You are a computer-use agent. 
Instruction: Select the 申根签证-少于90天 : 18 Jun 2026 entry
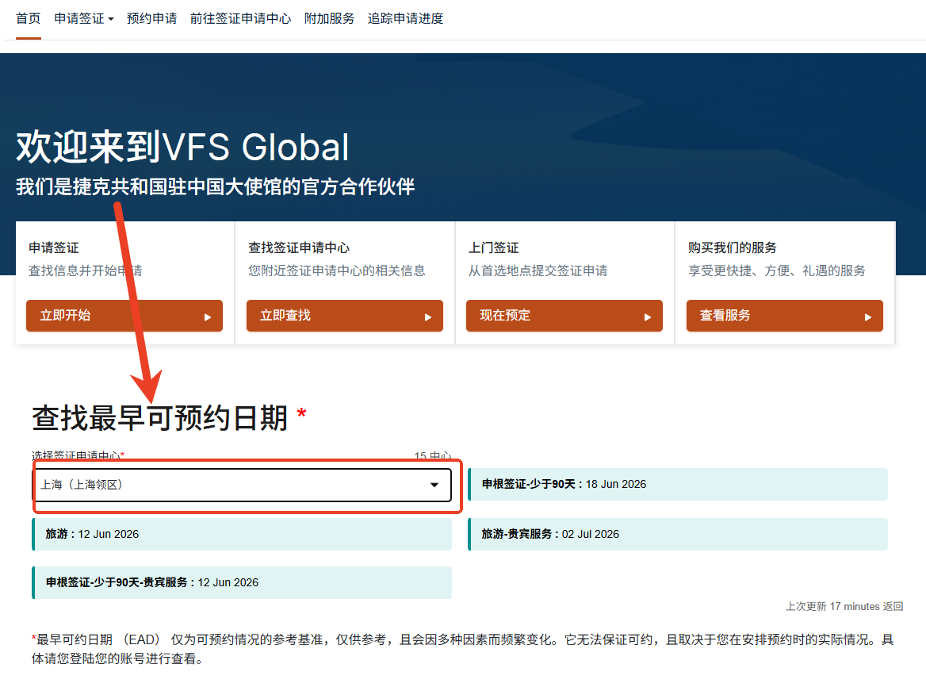(678, 485)
